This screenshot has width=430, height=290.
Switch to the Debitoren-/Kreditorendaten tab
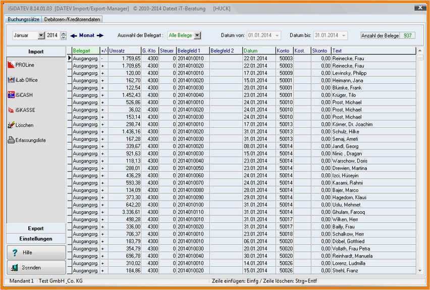tap(72, 19)
